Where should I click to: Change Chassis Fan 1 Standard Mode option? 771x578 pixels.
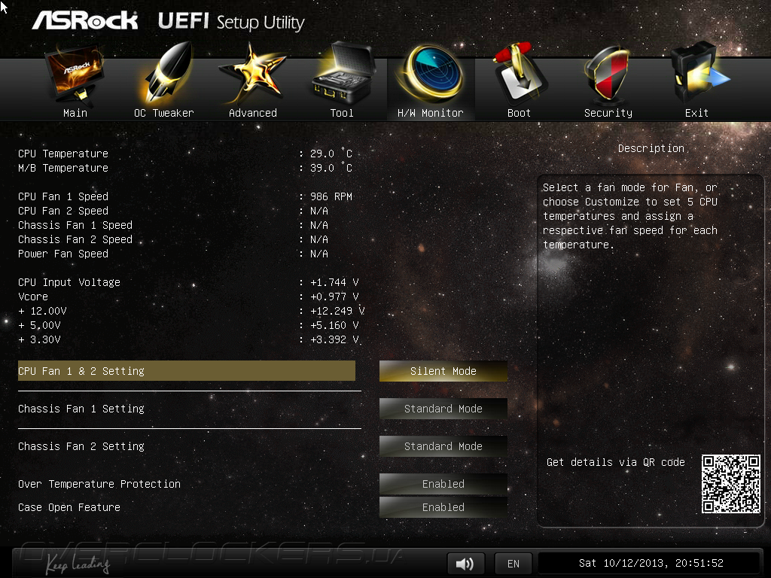coord(443,409)
